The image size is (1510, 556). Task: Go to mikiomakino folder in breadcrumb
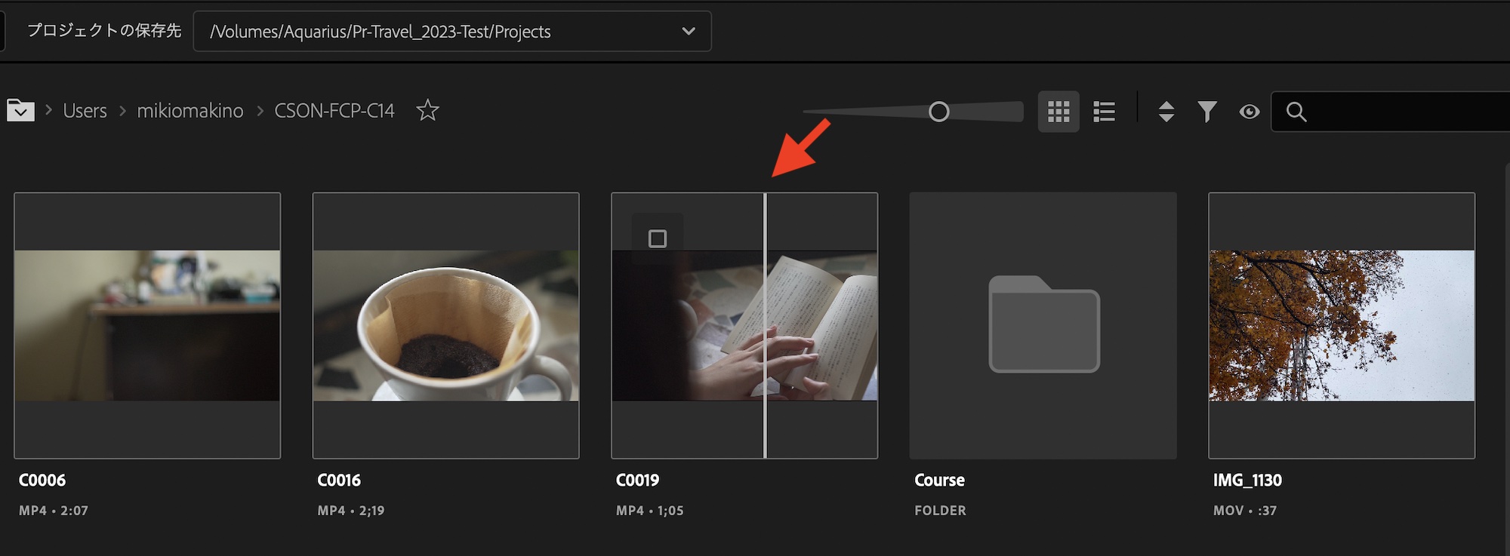coord(190,111)
